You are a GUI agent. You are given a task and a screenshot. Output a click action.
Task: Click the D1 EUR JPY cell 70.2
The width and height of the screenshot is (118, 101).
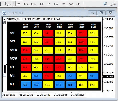(37, 84)
